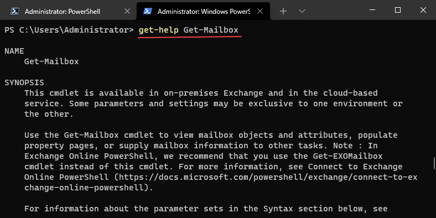
Task: Expand the new tab profile dropdown
Action: pos(302,11)
